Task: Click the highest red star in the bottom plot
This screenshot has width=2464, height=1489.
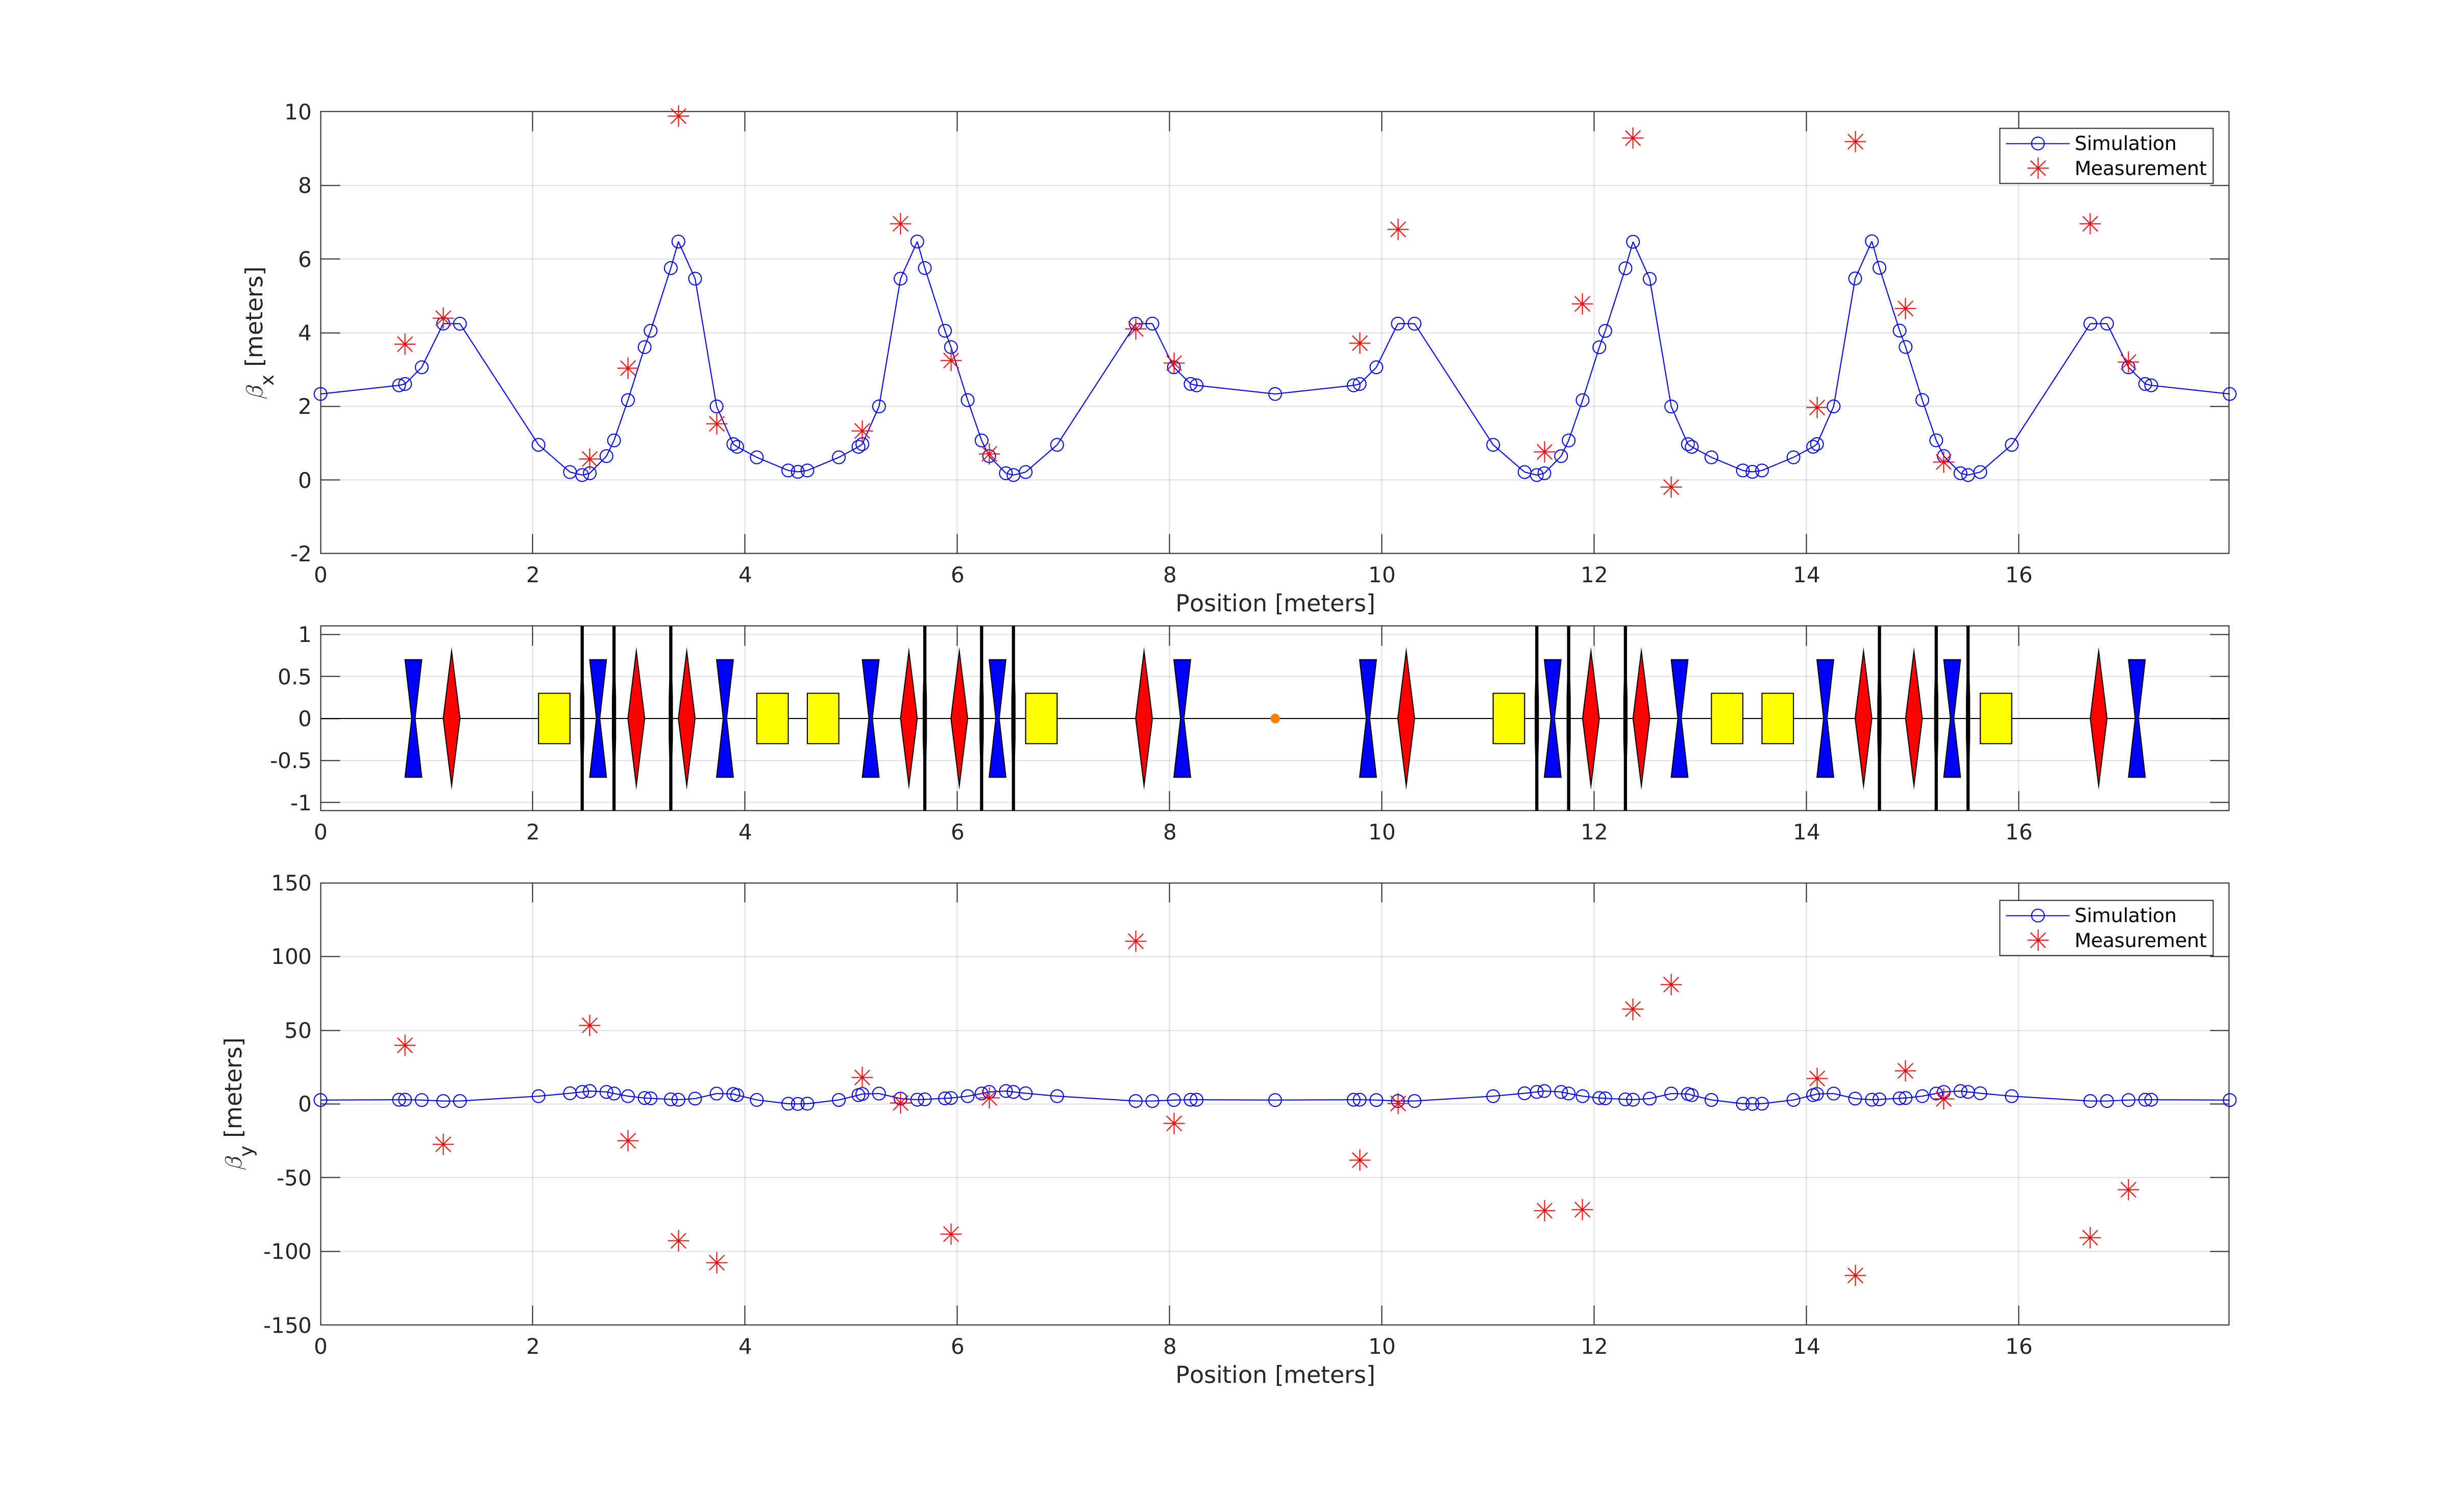Action: click(1135, 941)
